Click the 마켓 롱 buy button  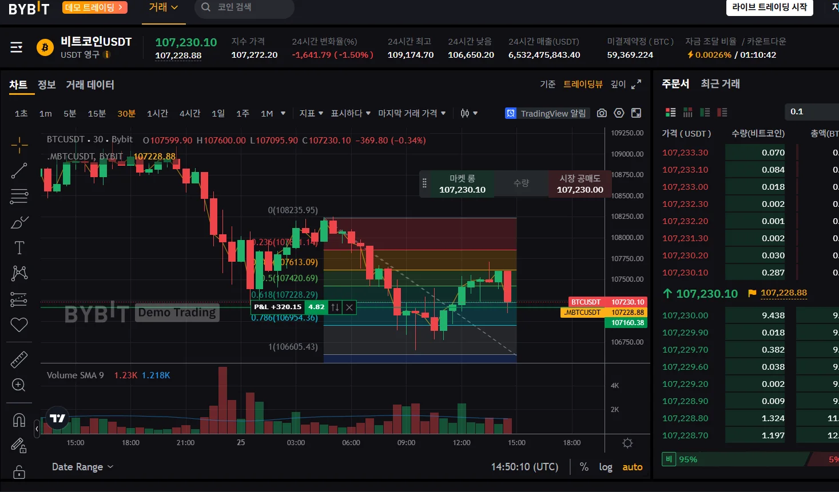(x=462, y=184)
